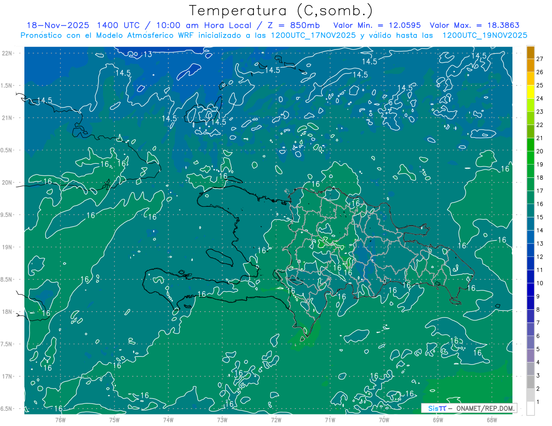This screenshot has height=426, width=552.
Task: Click the color bar value '21'
Action: (x=540, y=138)
